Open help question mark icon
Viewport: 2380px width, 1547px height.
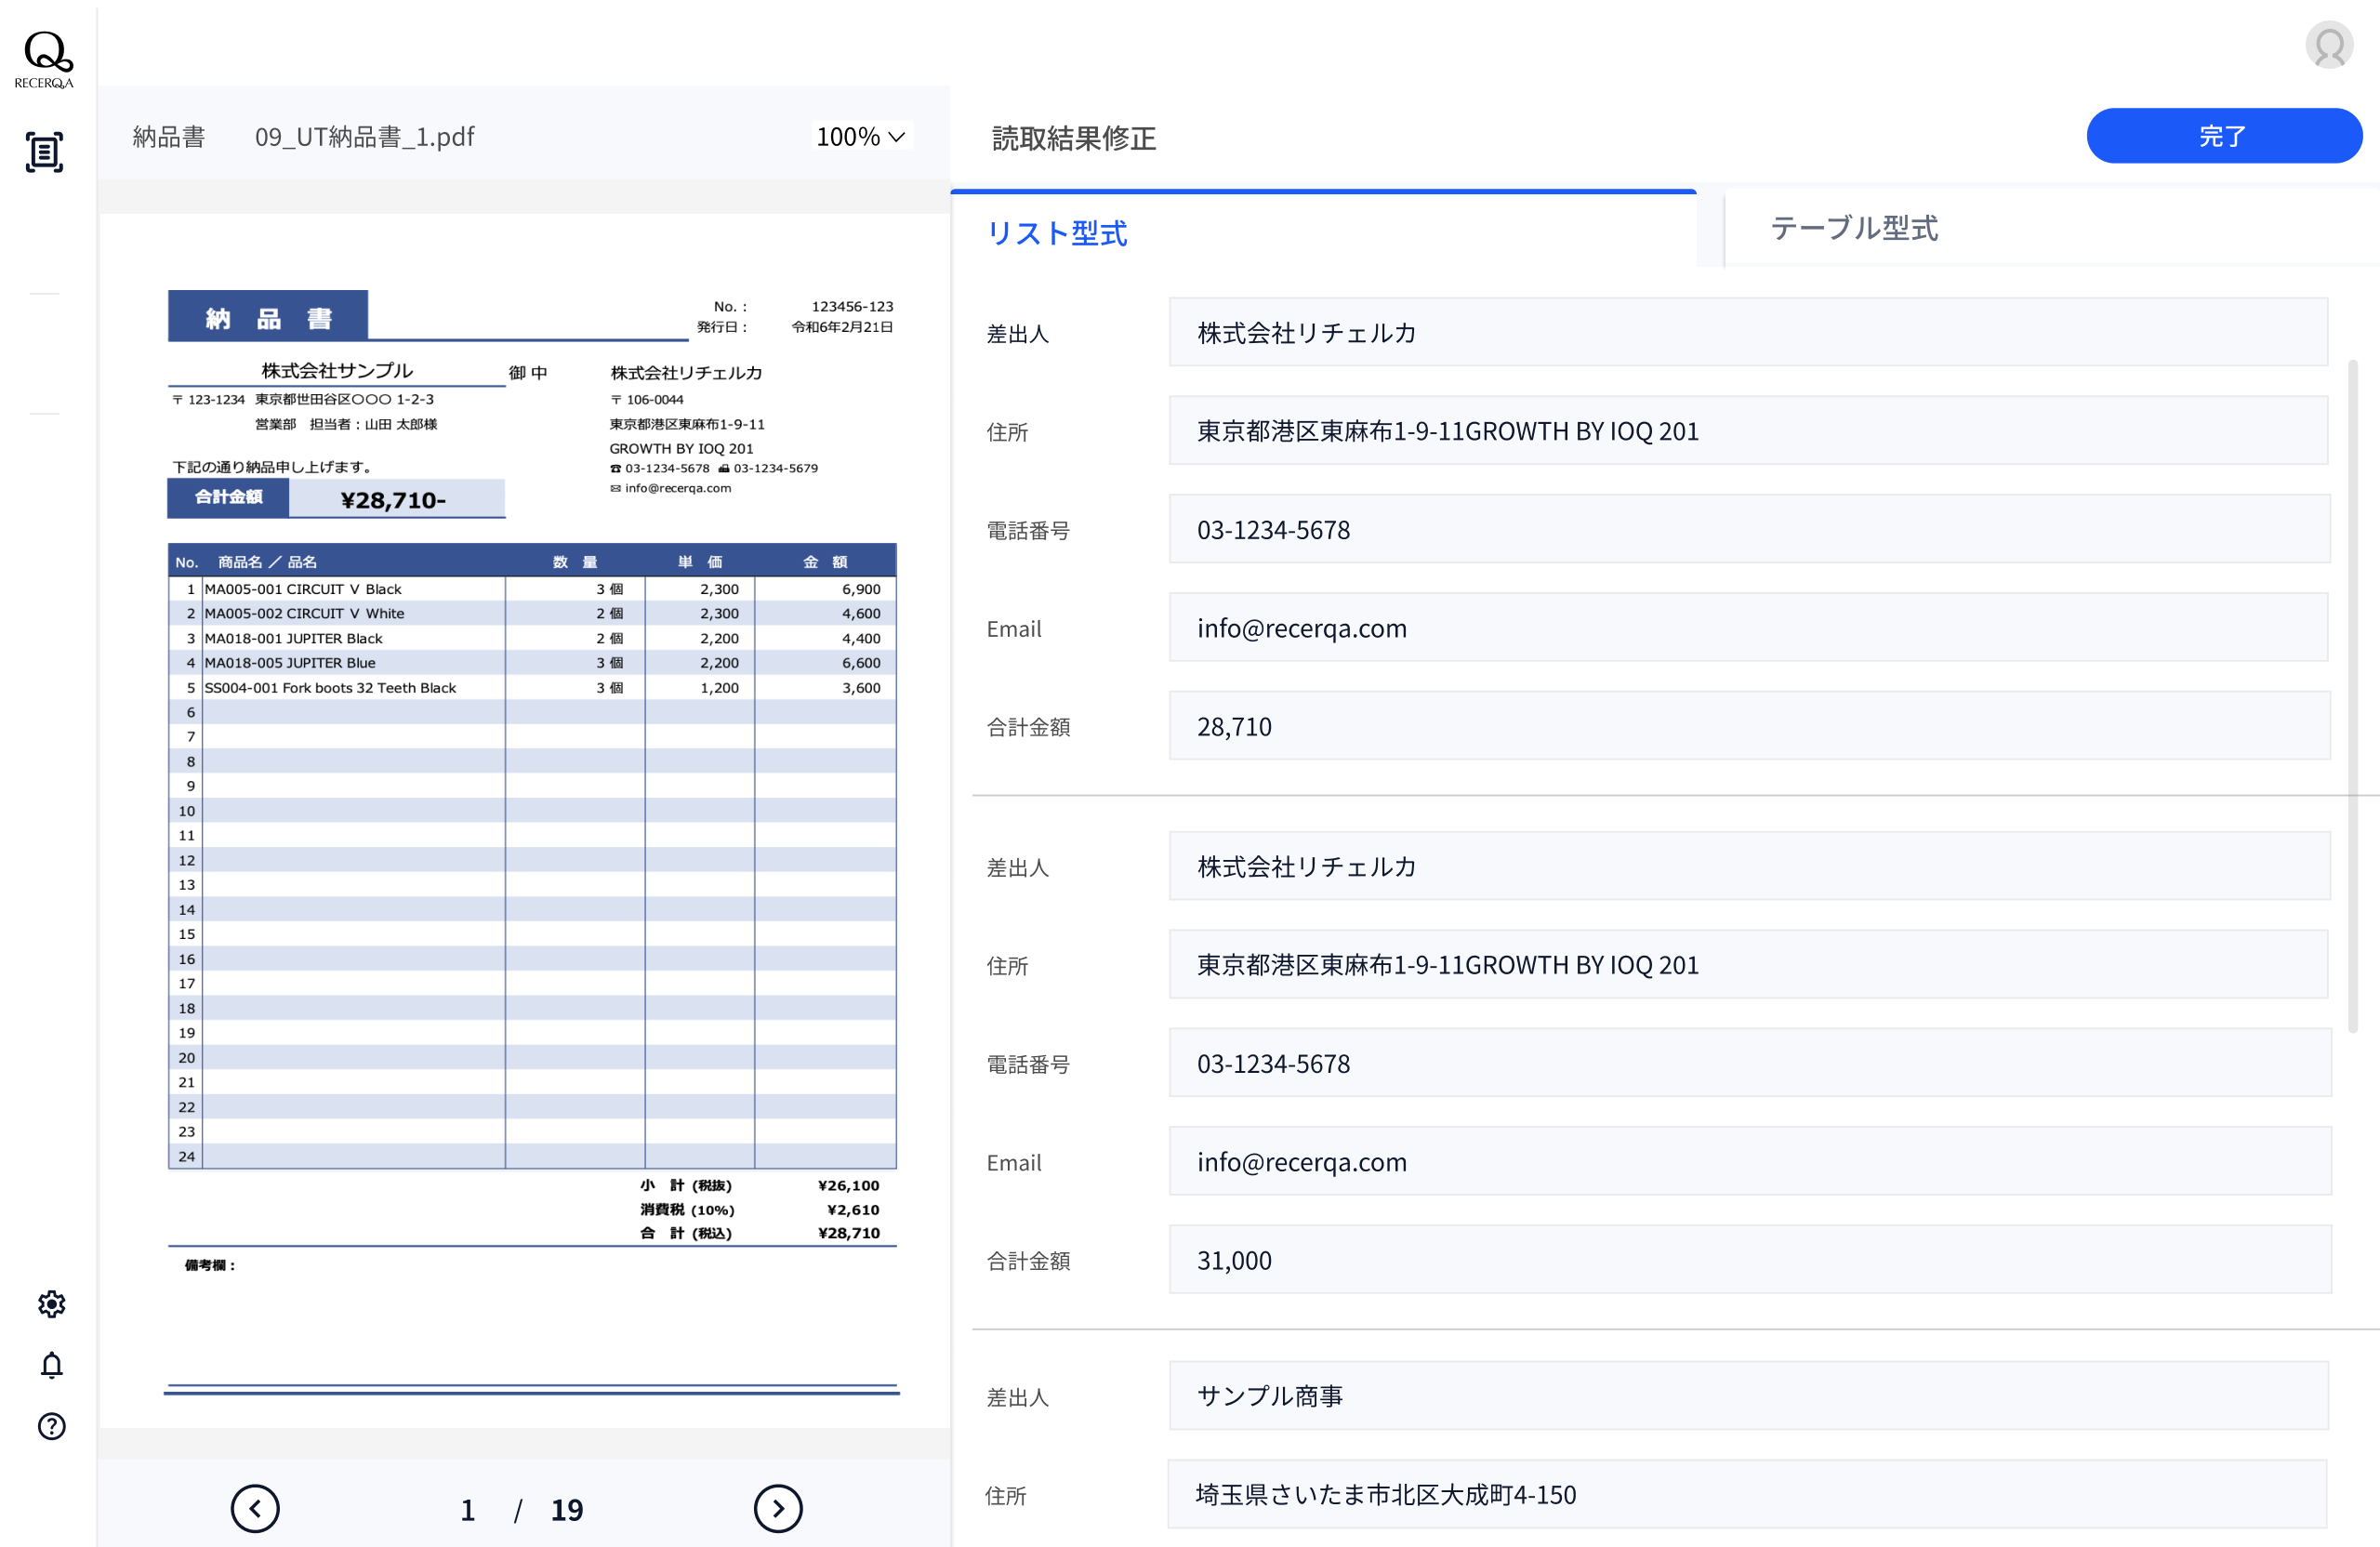[51, 1426]
